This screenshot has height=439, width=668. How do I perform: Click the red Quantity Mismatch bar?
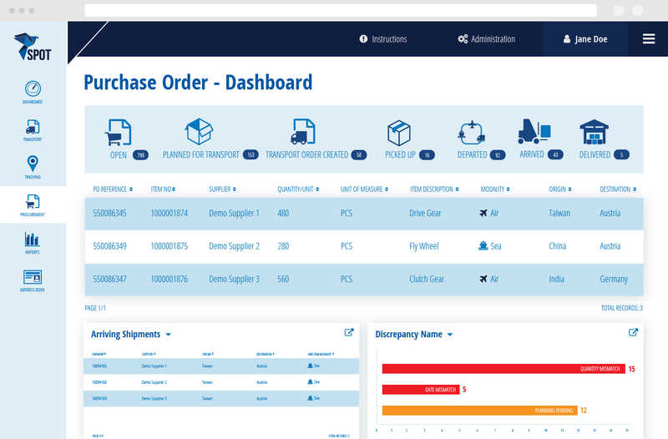coord(503,369)
